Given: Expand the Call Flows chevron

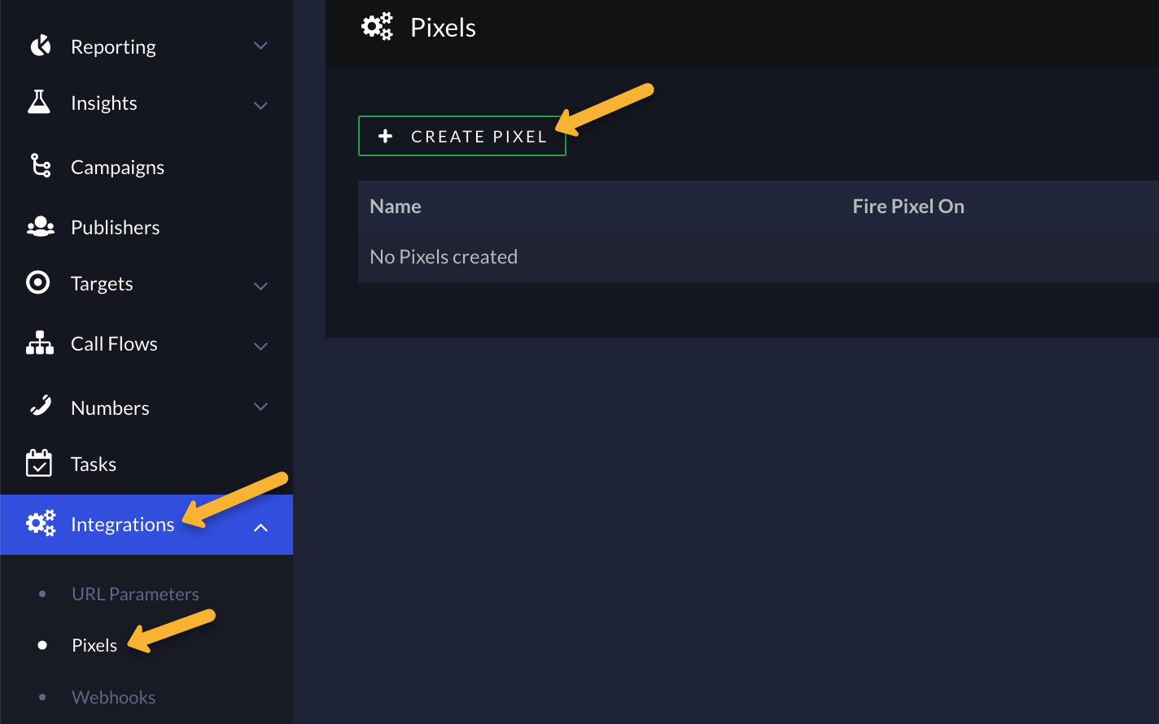Looking at the screenshot, I should coord(260,346).
